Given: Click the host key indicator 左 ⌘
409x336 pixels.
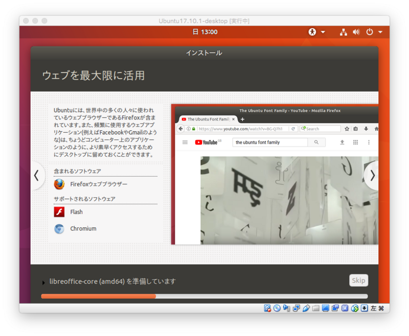Looking at the screenshot, I should click(377, 308).
